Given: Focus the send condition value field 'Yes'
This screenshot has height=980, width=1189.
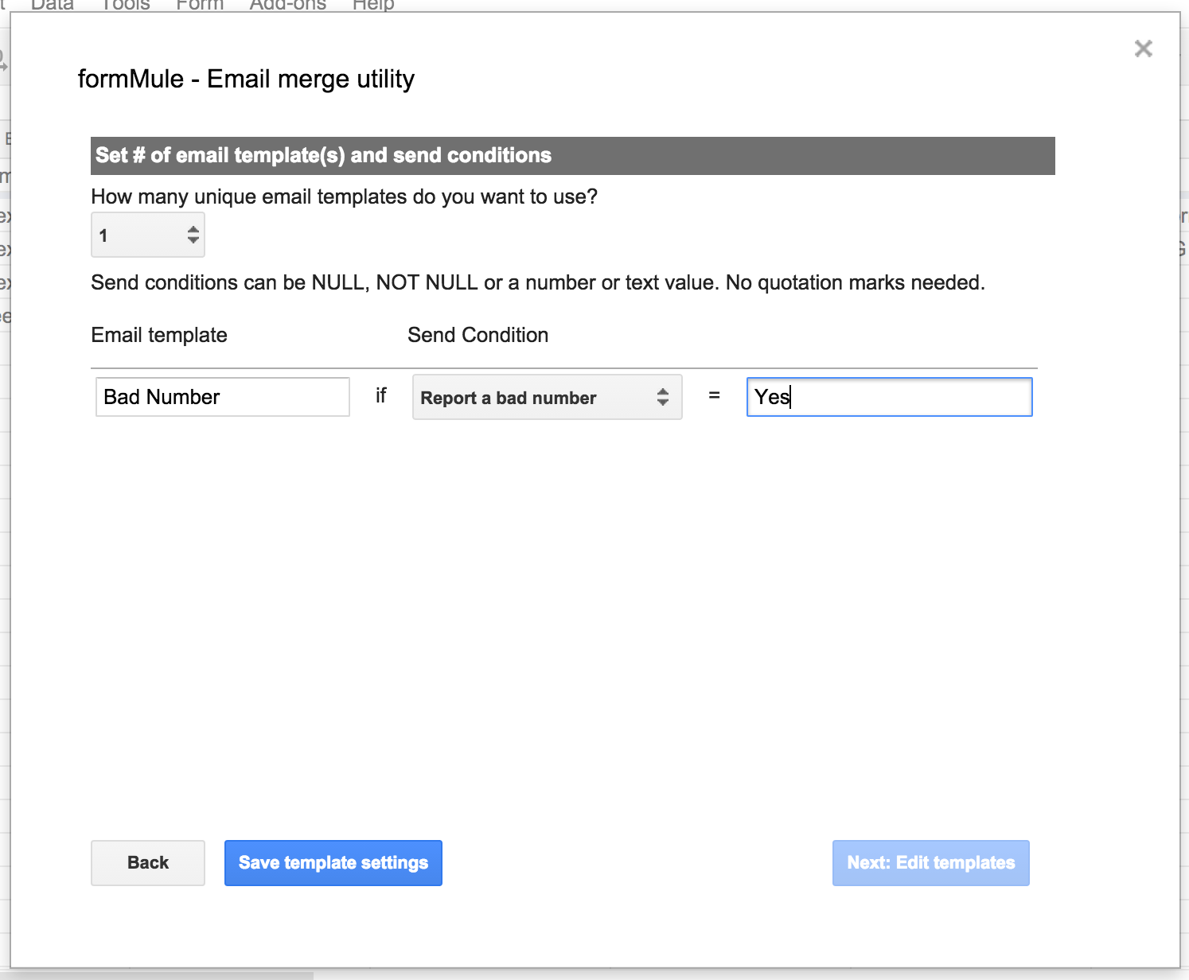Looking at the screenshot, I should [889, 397].
